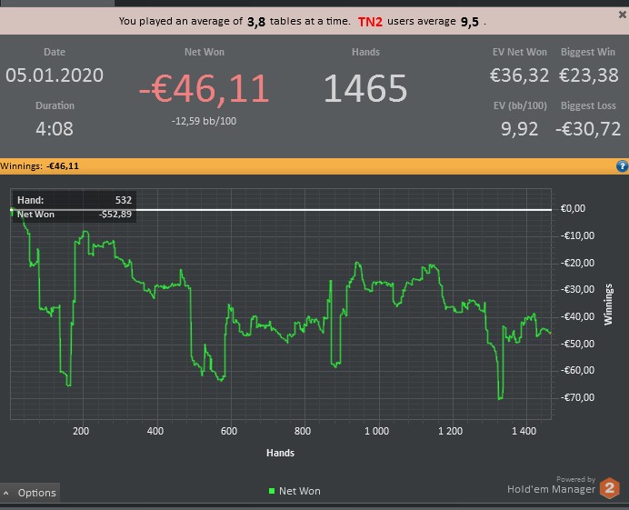
Task: Click the vertical Winnings axis title
Action: [x=608, y=305]
